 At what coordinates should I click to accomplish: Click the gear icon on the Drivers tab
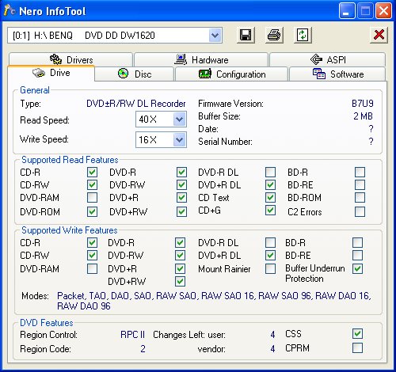55,59
